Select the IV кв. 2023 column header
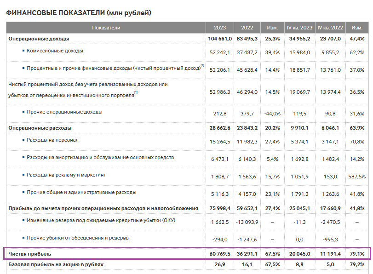 (299, 28)
